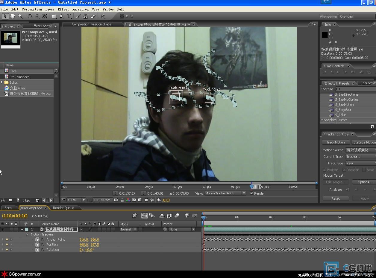Open the Graph Editor icon in timeline
The width and height of the screenshot is (376, 278).
tap(195, 216)
